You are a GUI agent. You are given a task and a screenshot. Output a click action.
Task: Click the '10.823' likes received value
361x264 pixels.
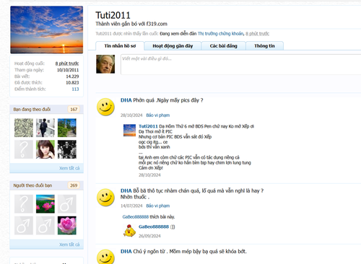(x=72, y=82)
